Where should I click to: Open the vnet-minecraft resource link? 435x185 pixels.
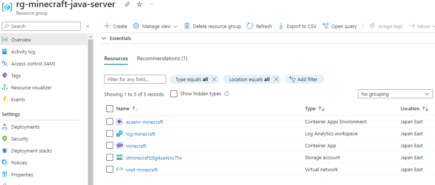(x=142, y=170)
